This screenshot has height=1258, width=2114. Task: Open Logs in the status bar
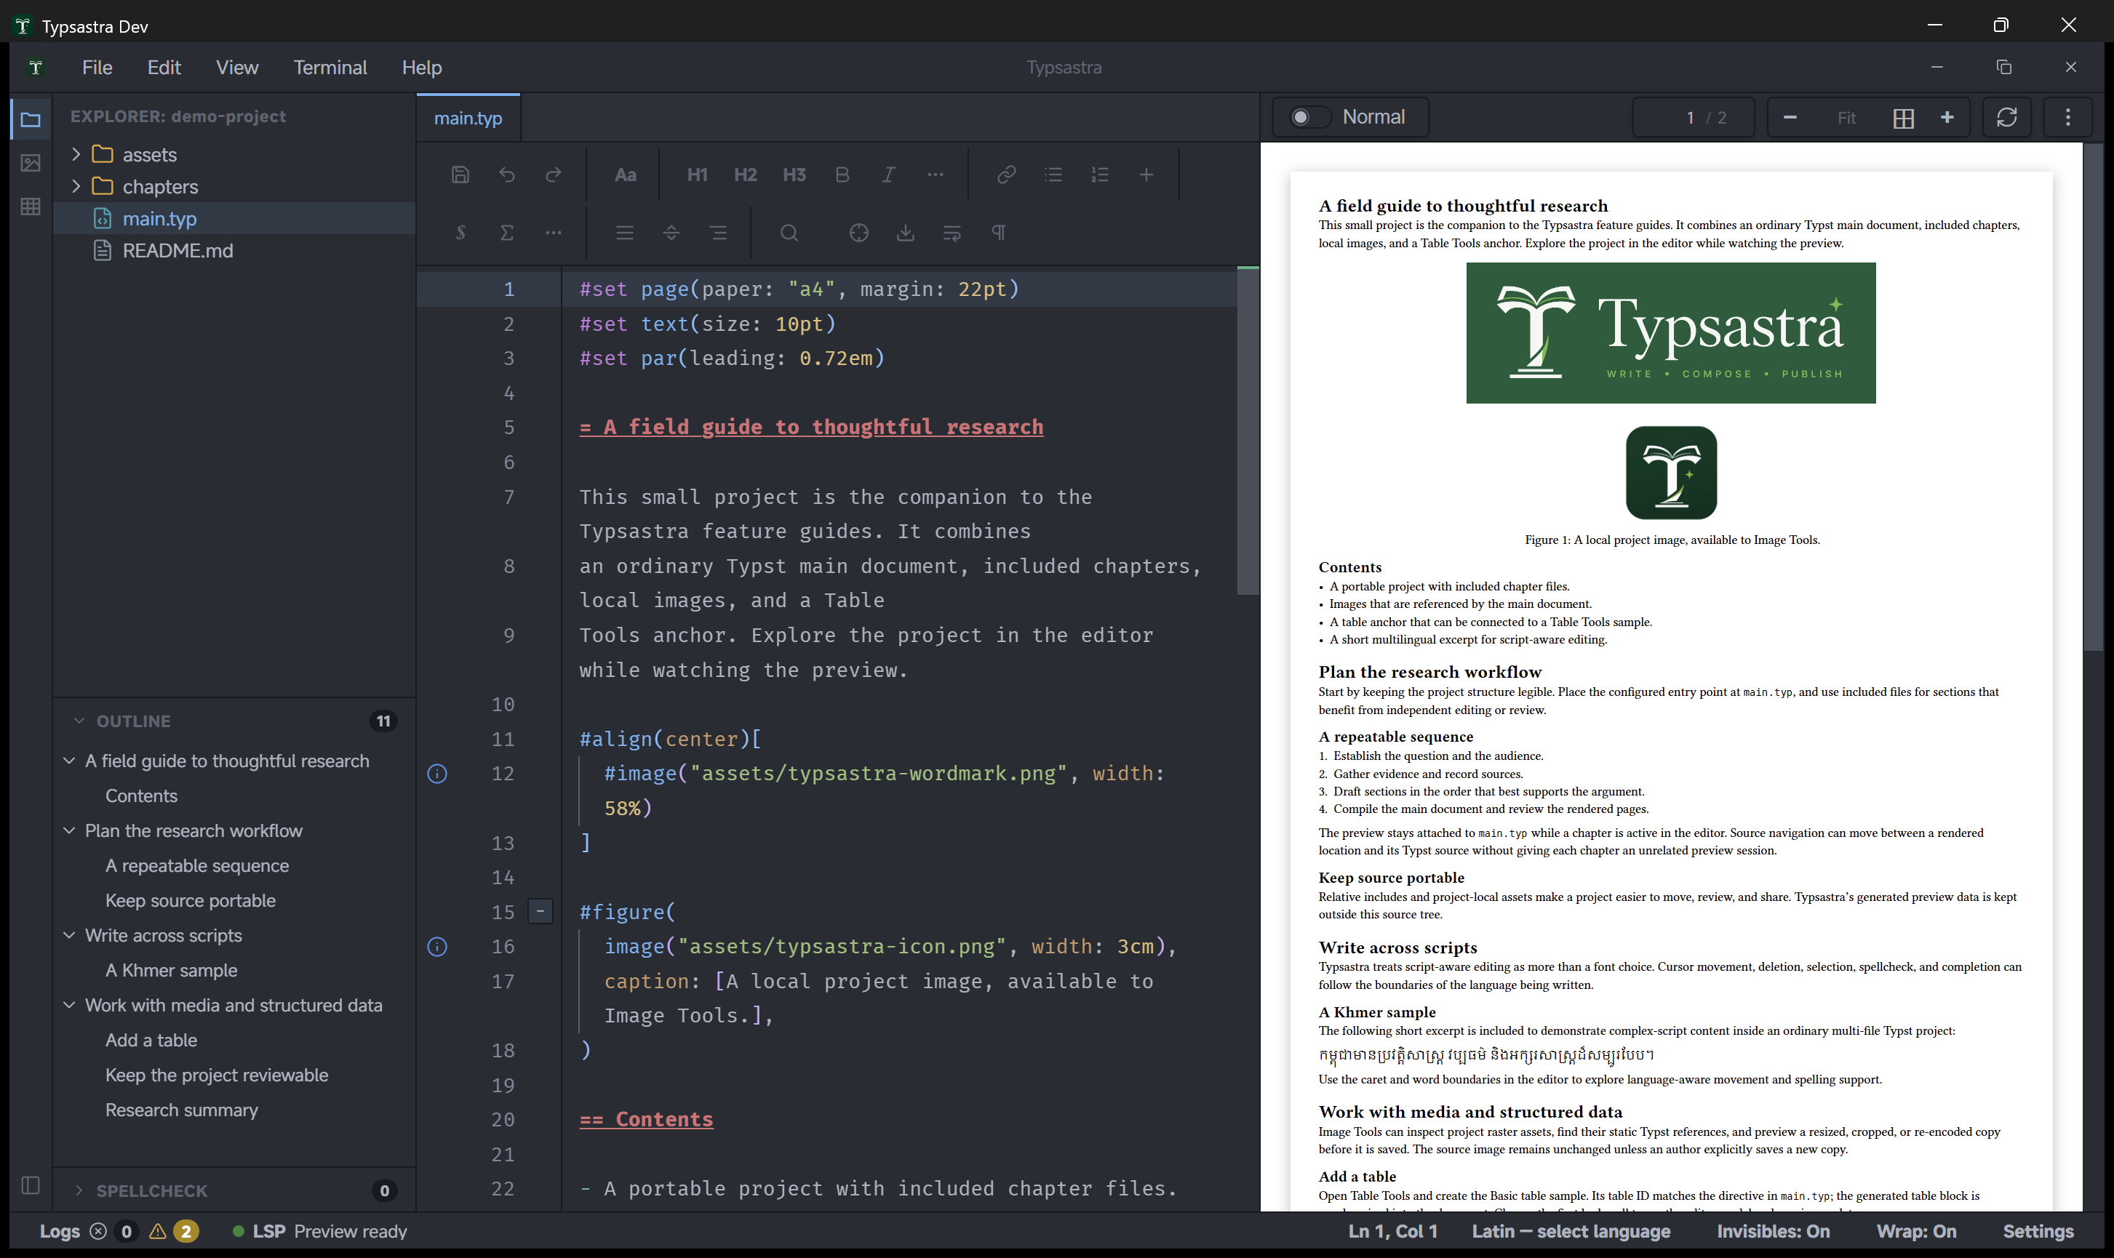click(x=60, y=1231)
